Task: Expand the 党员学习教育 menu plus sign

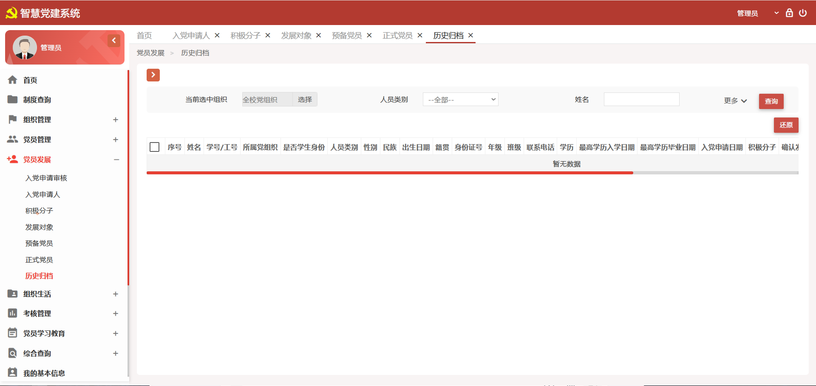Action: click(116, 333)
